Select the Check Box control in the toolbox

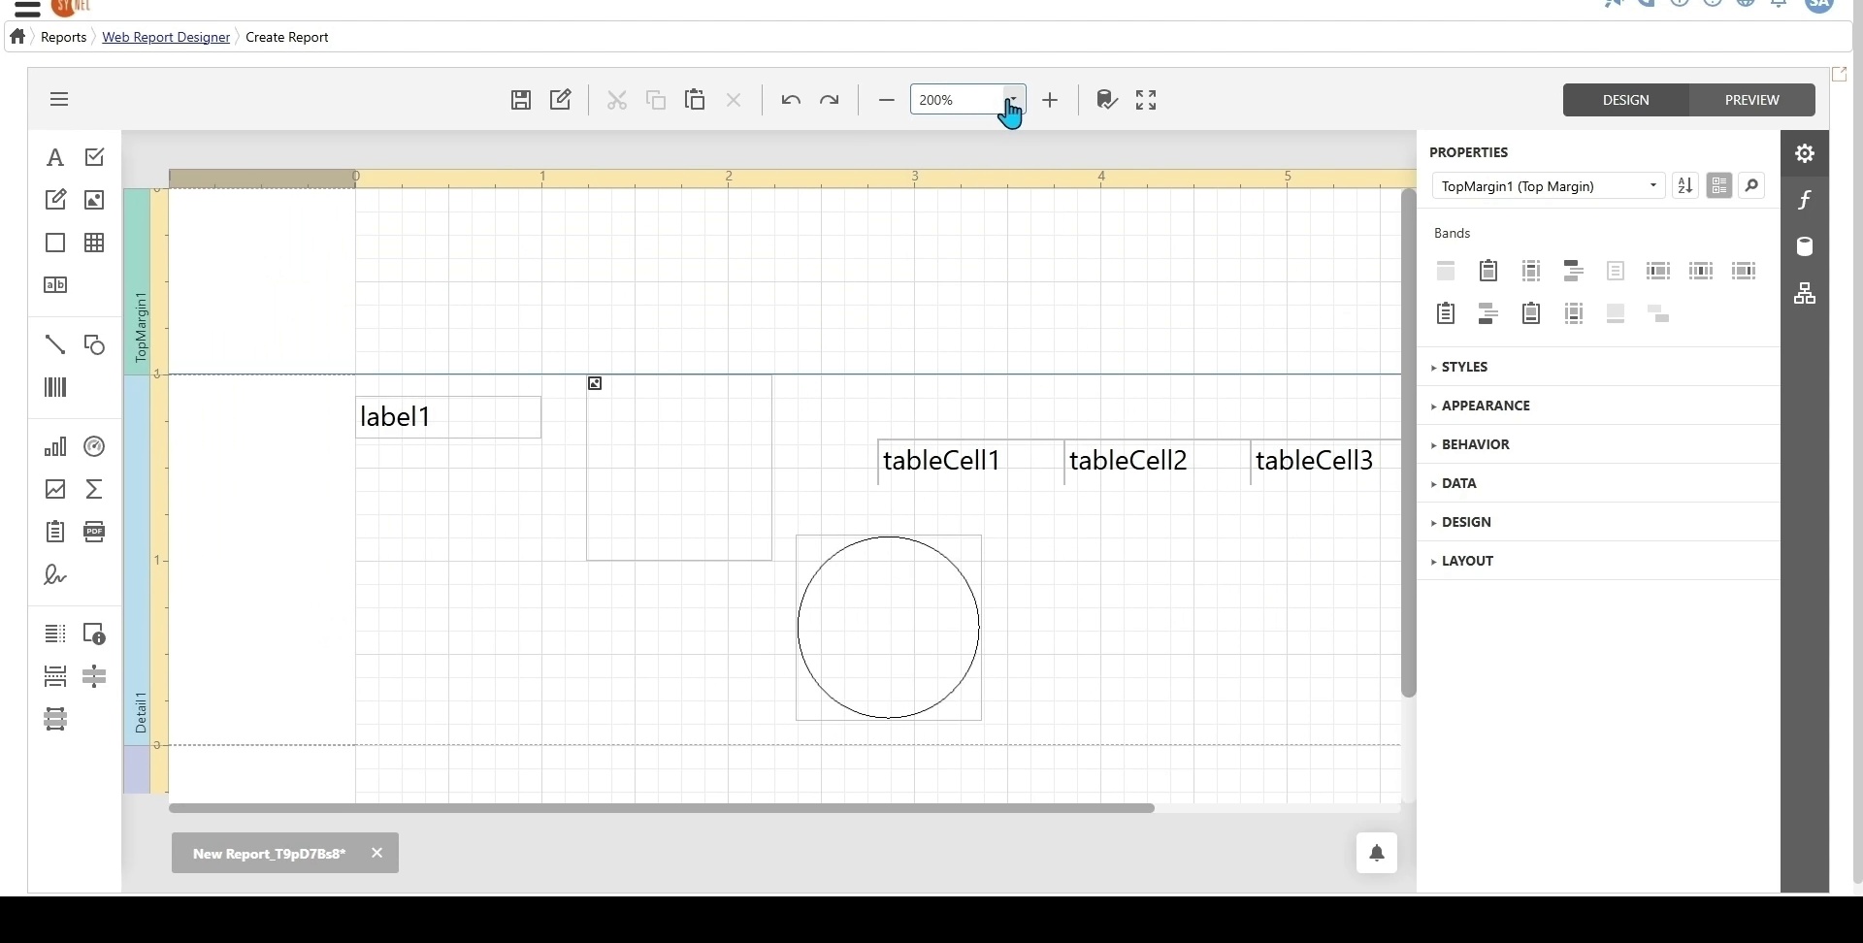pyautogui.click(x=94, y=157)
